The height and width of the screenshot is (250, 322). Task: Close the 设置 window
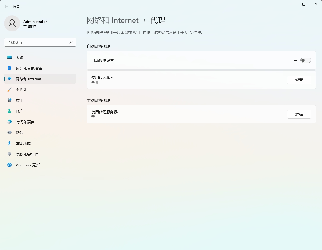316,4
